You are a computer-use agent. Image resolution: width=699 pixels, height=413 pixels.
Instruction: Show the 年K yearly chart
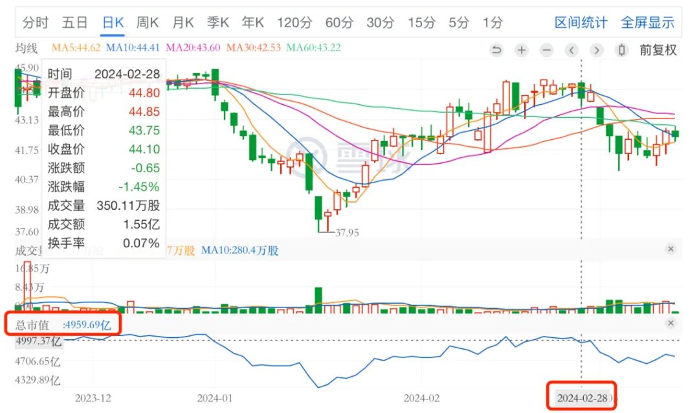point(253,23)
